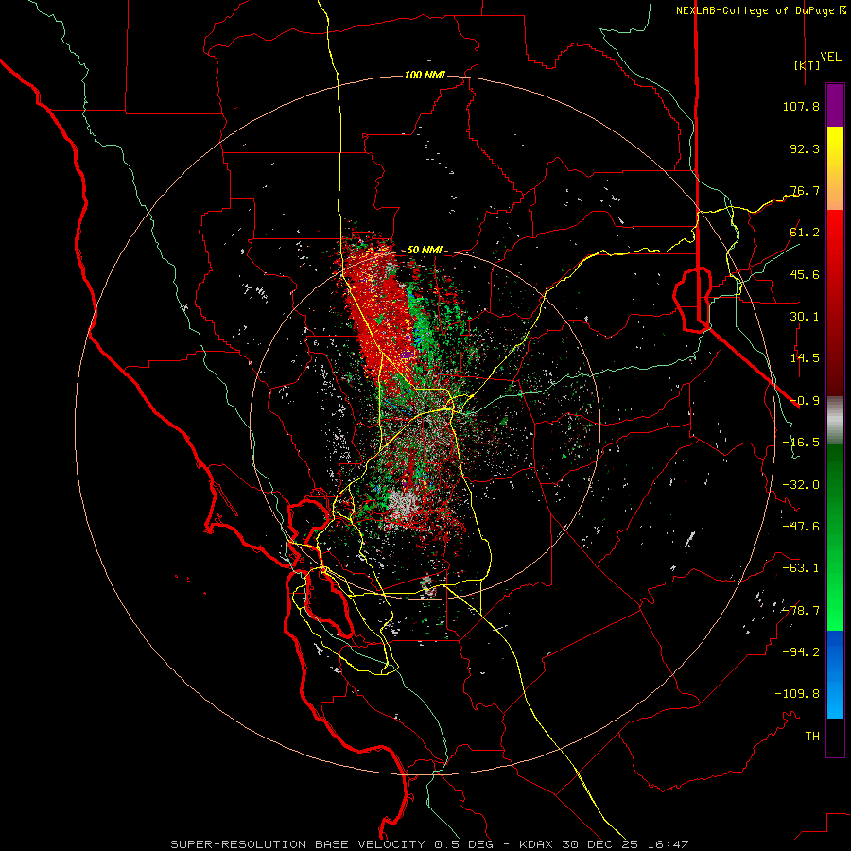Pick the blue segment of velocity color bar
The height and width of the screenshot is (851, 851).
(835, 674)
